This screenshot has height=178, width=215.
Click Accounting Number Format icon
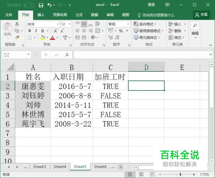coord(111,30)
